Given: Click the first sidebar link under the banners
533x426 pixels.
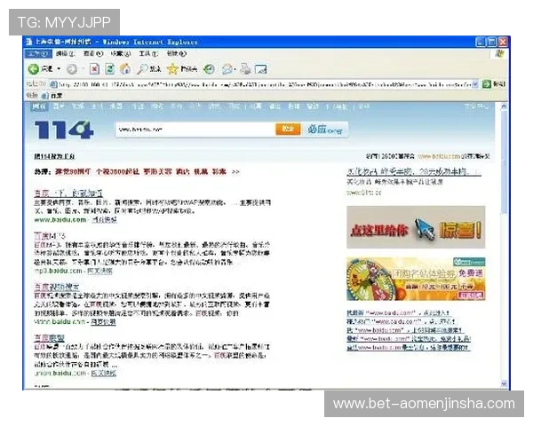Looking at the screenshot, I should [x=398, y=312].
